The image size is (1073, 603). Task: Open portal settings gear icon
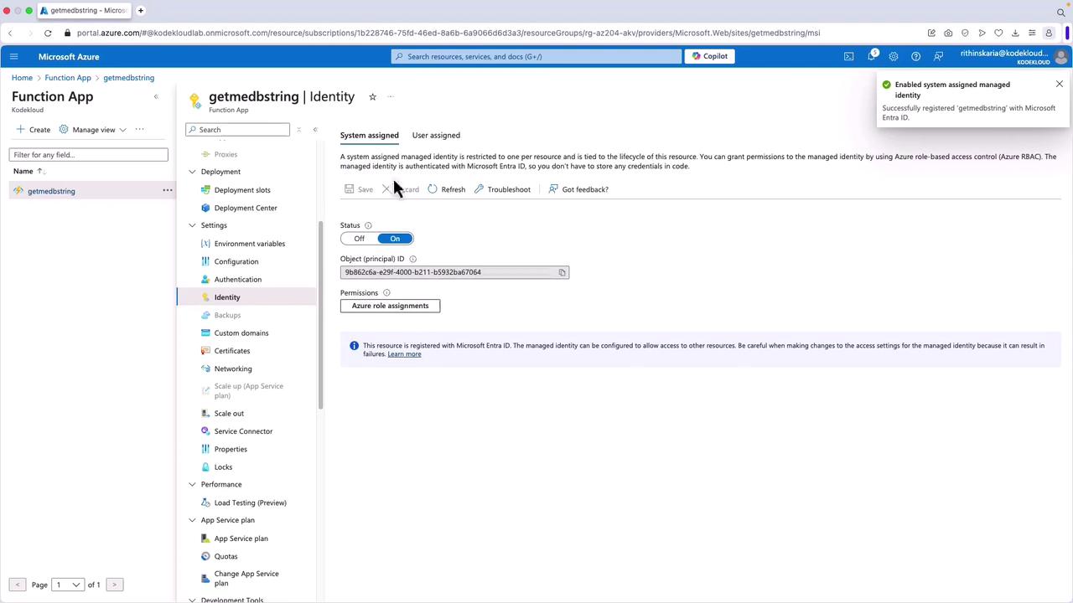pyautogui.click(x=893, y=56)
